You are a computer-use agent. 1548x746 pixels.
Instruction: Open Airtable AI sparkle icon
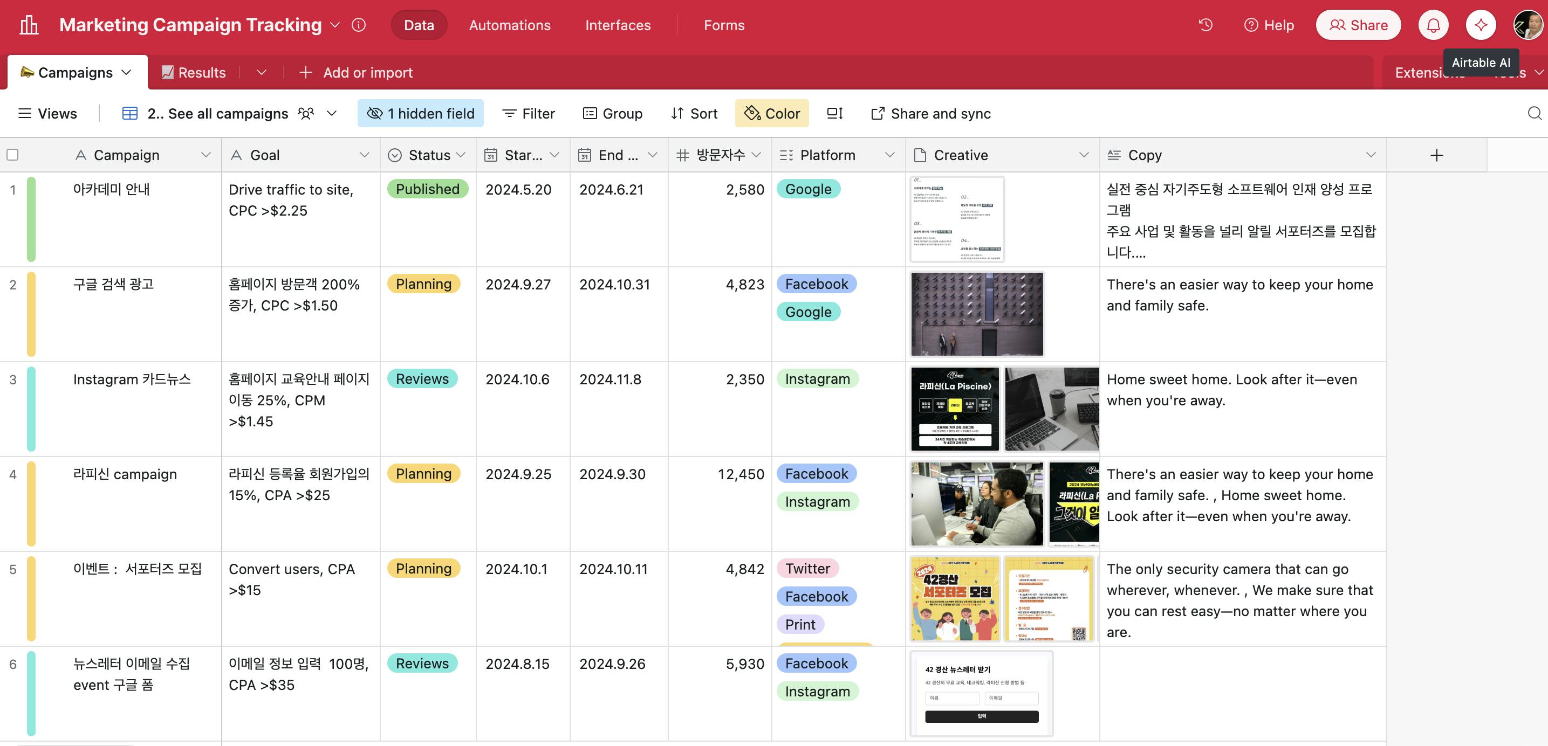click(x=1480, y=25)
